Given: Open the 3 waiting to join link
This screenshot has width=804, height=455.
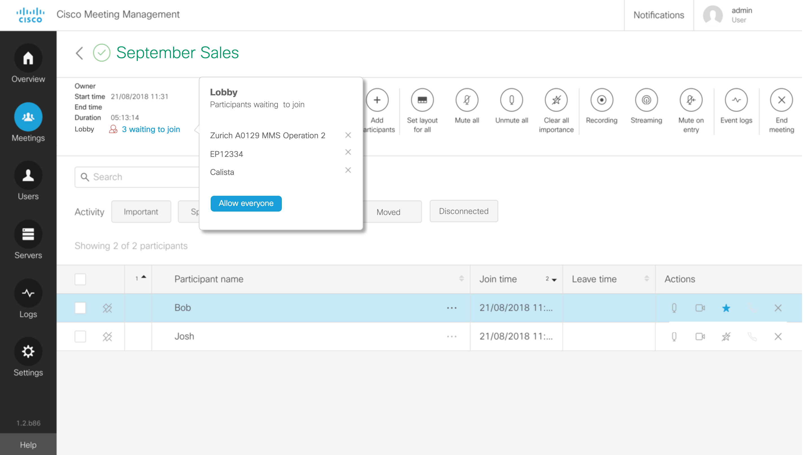Looking at the screenshot, I should (151, 129).
